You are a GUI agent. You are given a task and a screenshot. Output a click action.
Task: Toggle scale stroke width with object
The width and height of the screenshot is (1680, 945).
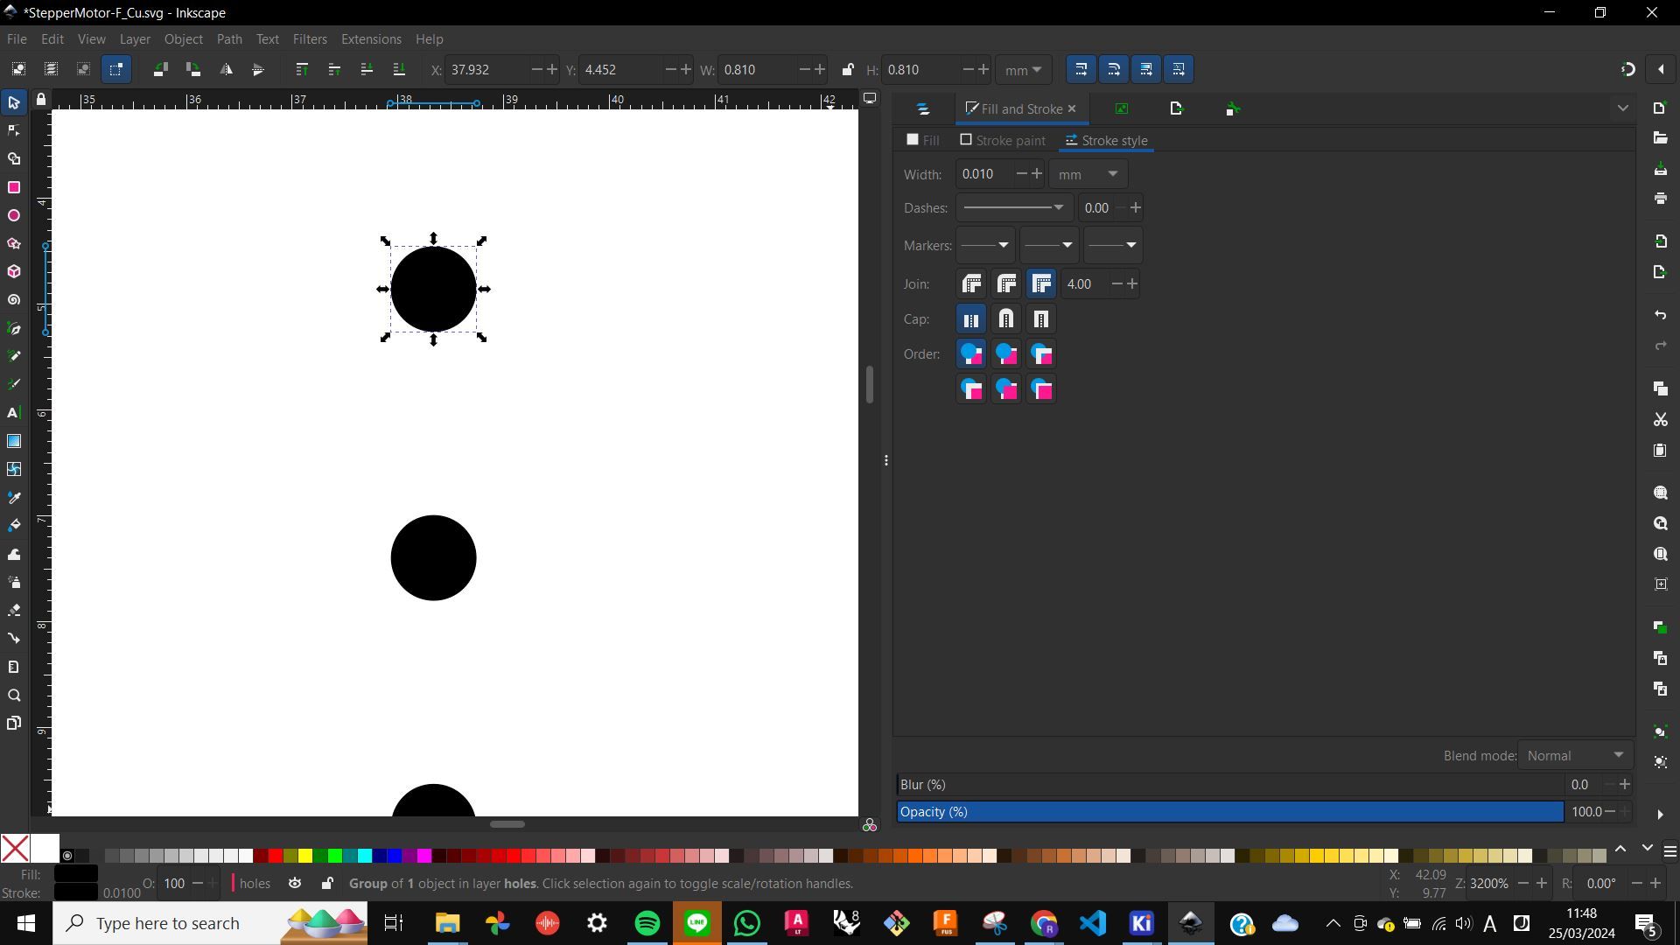[x=1081, y=69]
